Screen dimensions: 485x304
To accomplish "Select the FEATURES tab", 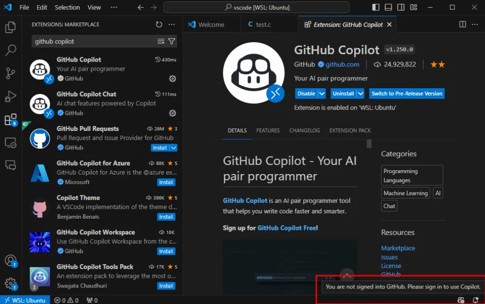I will [x=268, y=130].
